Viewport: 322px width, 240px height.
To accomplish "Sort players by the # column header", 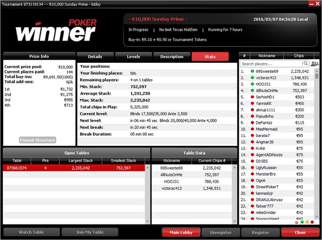I will tap(244, 56).
